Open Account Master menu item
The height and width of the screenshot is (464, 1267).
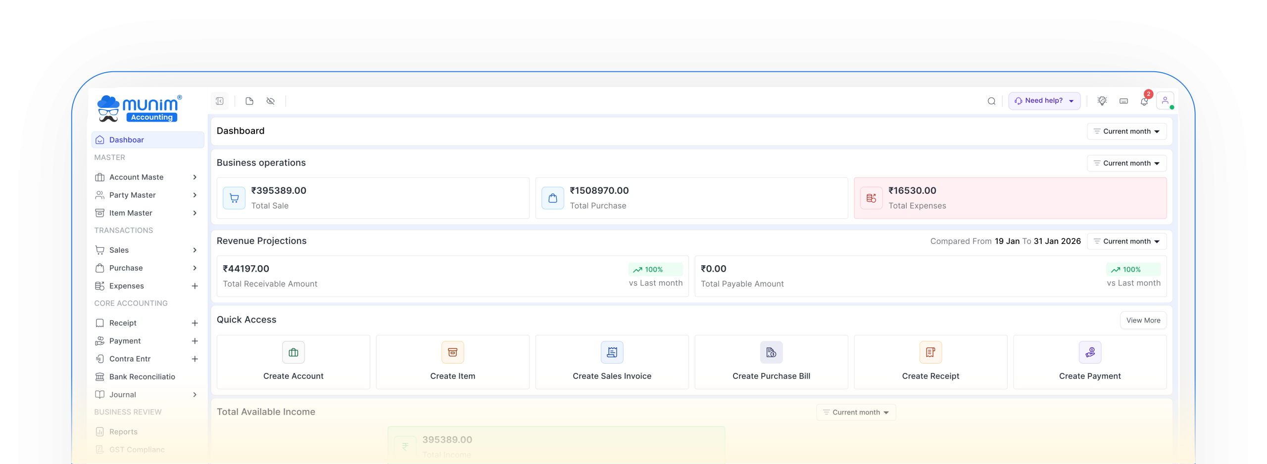click(x=147, y=177)
